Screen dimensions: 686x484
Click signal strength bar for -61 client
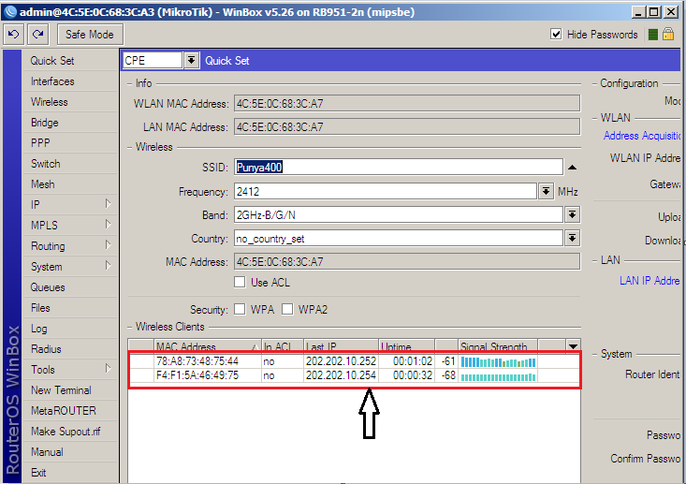(x=498, y=362)
